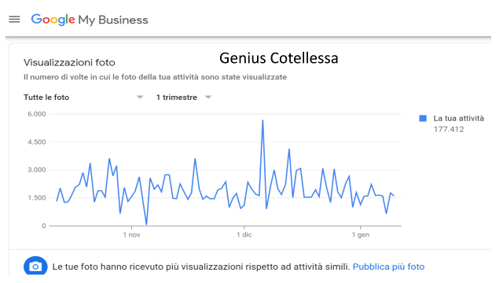Click the 177.412 total views number
This screenshot has height=283, width=503.
pyautogui.click(x=449, y=129)
